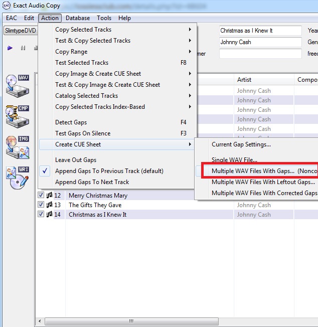Expand Copy Selected Tracks Index-Based submenu
318x327 pixels.
tap(117, 107)
